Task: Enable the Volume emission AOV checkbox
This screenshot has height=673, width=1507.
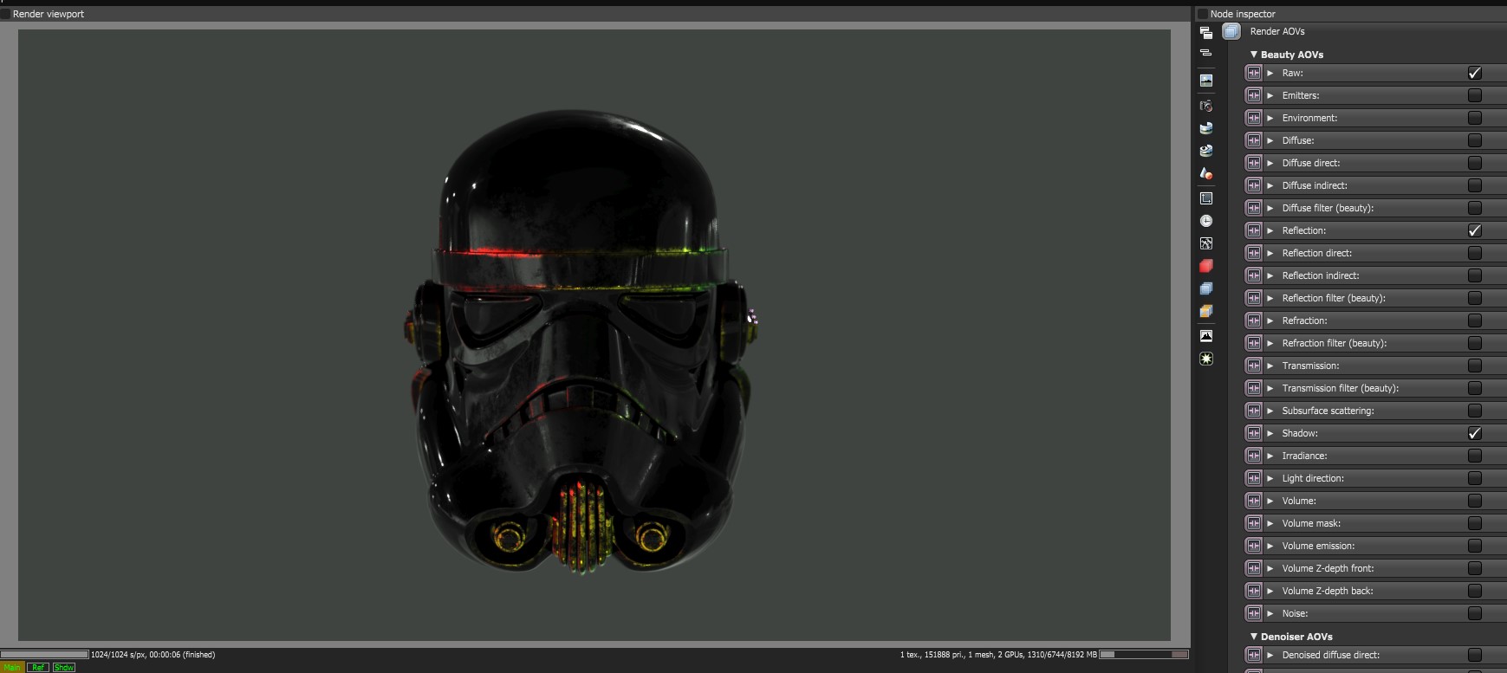Action: [x=1475, y=546]
